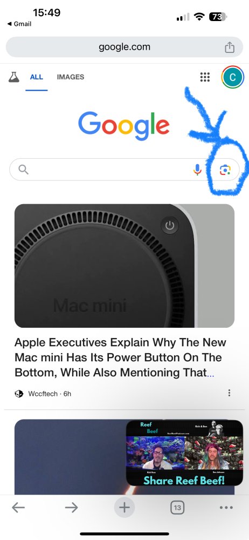
Task: Open the Google apps grid
Action: point(205,77)
